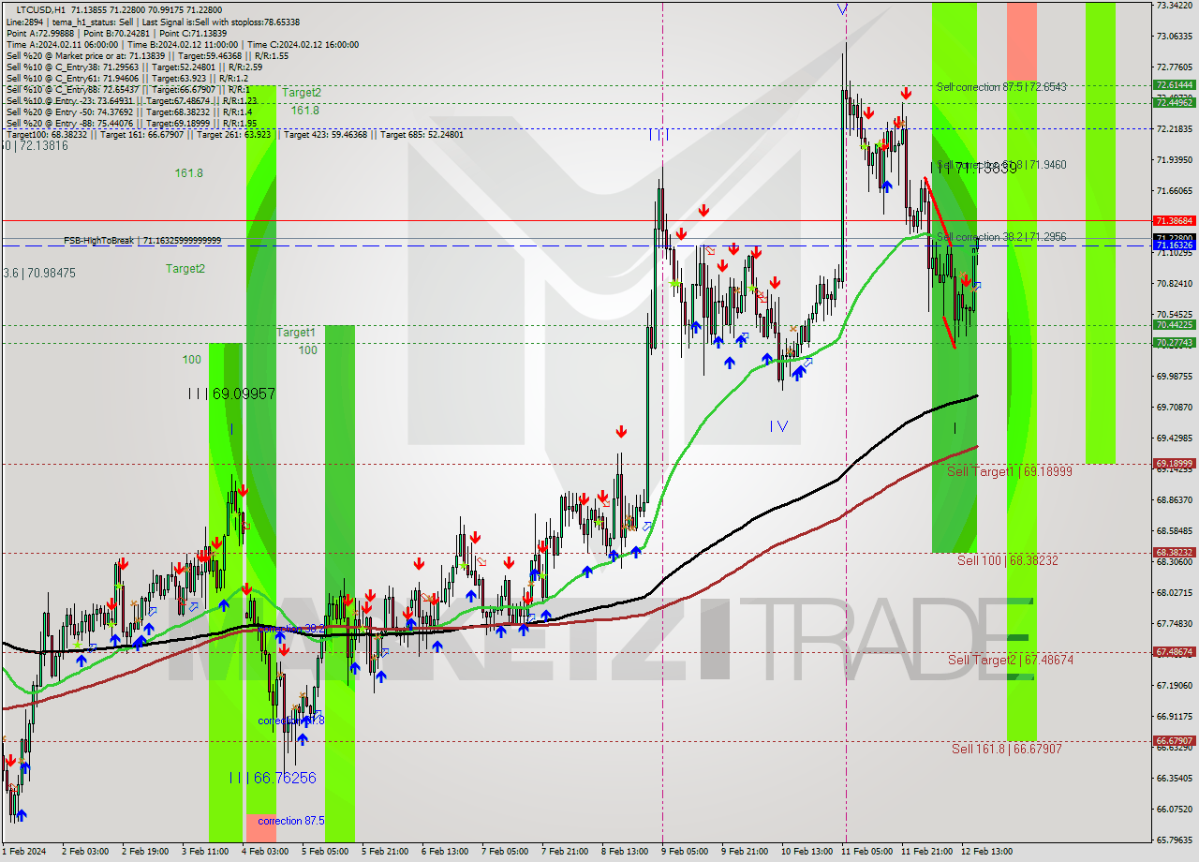The image size is (1199, 862).
Task: Select the blue wave V marker at top
Action: click(842, 9)
